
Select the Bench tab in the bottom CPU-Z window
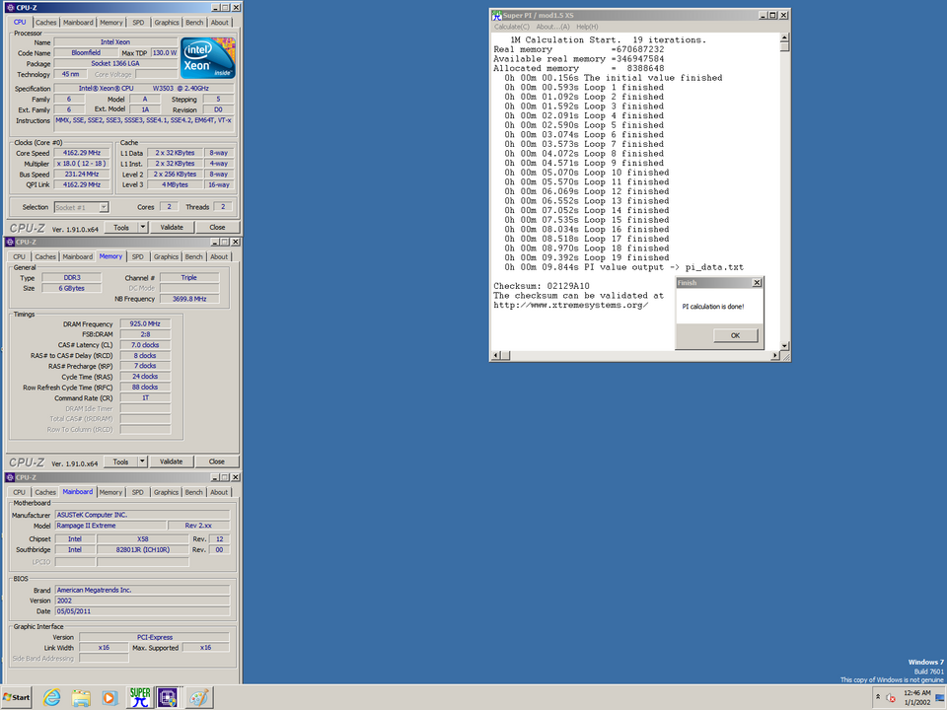click(194, 492)
